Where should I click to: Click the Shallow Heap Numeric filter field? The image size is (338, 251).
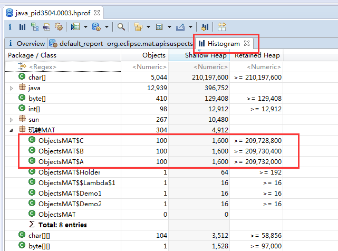199,67
